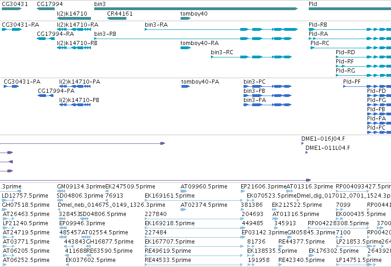Click the CG30431-PA protein label
The height and width of the screenshot is (267, 391).
22,82
